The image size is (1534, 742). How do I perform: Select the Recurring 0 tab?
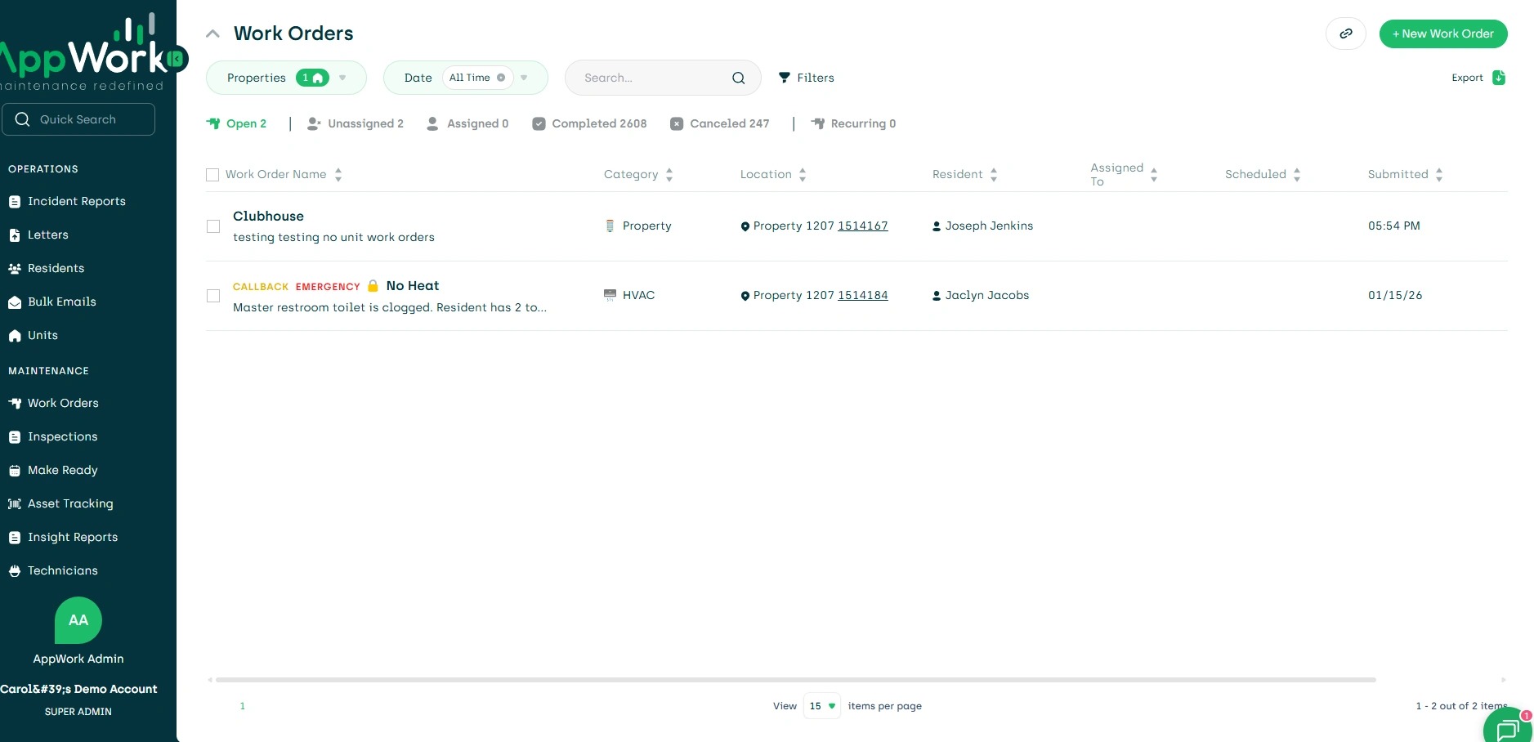(x=853, y=123)
